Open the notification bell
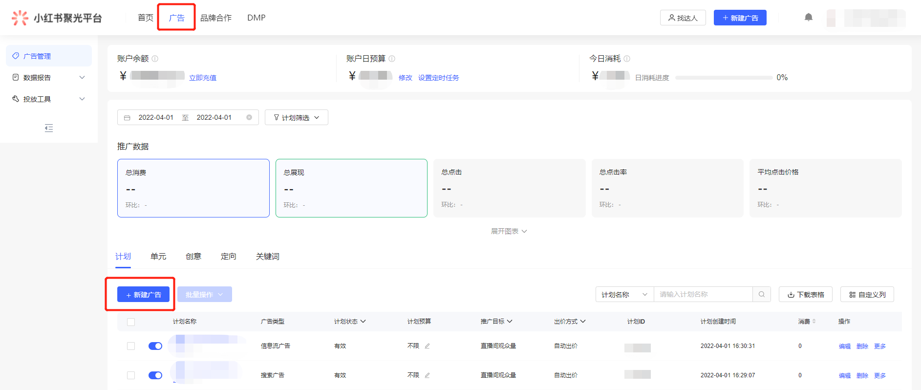This screenshot has height=390, width=921. (809, 18)
